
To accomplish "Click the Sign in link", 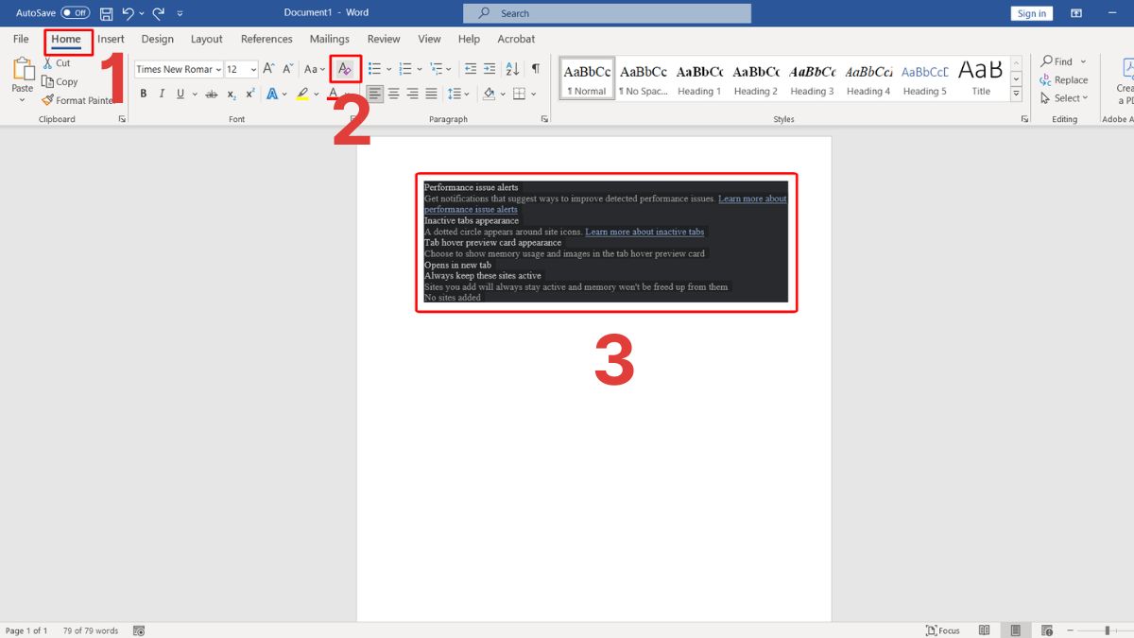I will (1031, 12).
